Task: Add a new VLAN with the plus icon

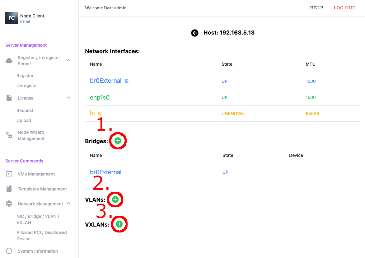Action: [x=115, y=199]
